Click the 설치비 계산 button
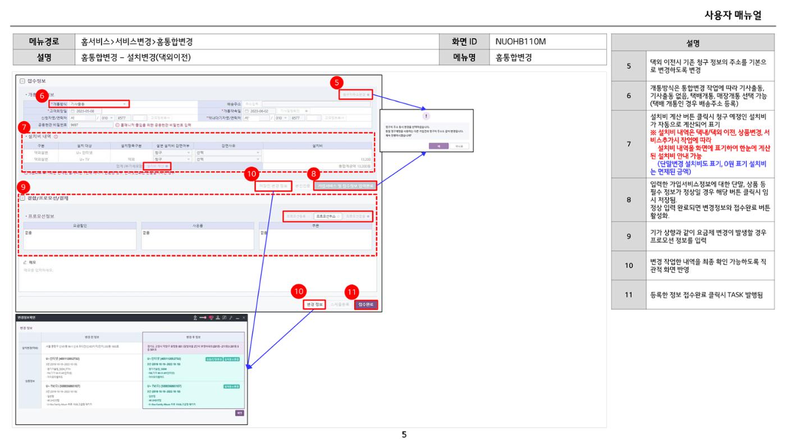 coord(158,166)
